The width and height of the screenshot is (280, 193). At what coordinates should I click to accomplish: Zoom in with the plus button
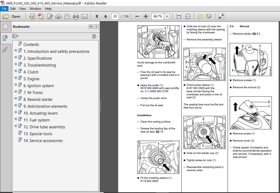[146, 16]
